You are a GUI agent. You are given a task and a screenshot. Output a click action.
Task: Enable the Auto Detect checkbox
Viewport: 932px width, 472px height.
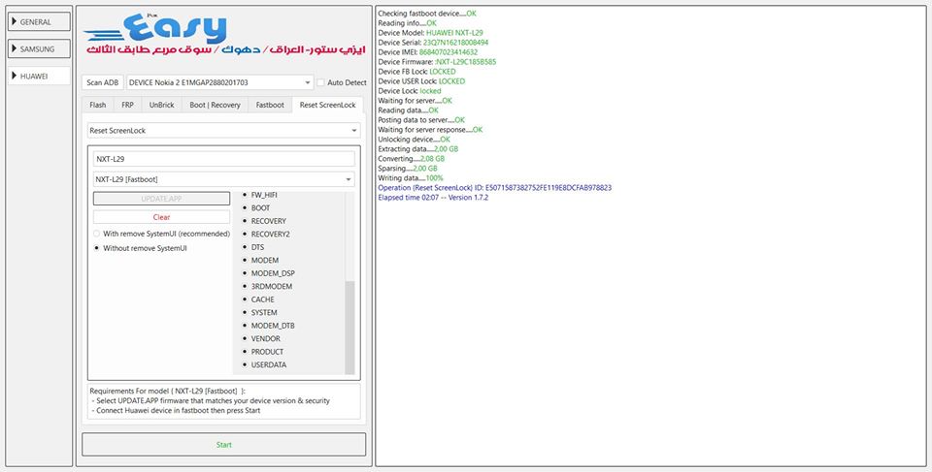click(321, 82)
